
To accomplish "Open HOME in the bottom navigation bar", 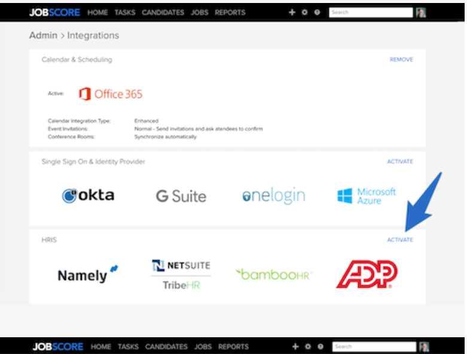I will click(100, 347).
